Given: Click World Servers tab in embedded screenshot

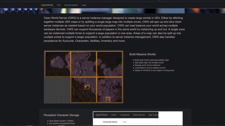Looking at the screenshot, I should [139, 115].
